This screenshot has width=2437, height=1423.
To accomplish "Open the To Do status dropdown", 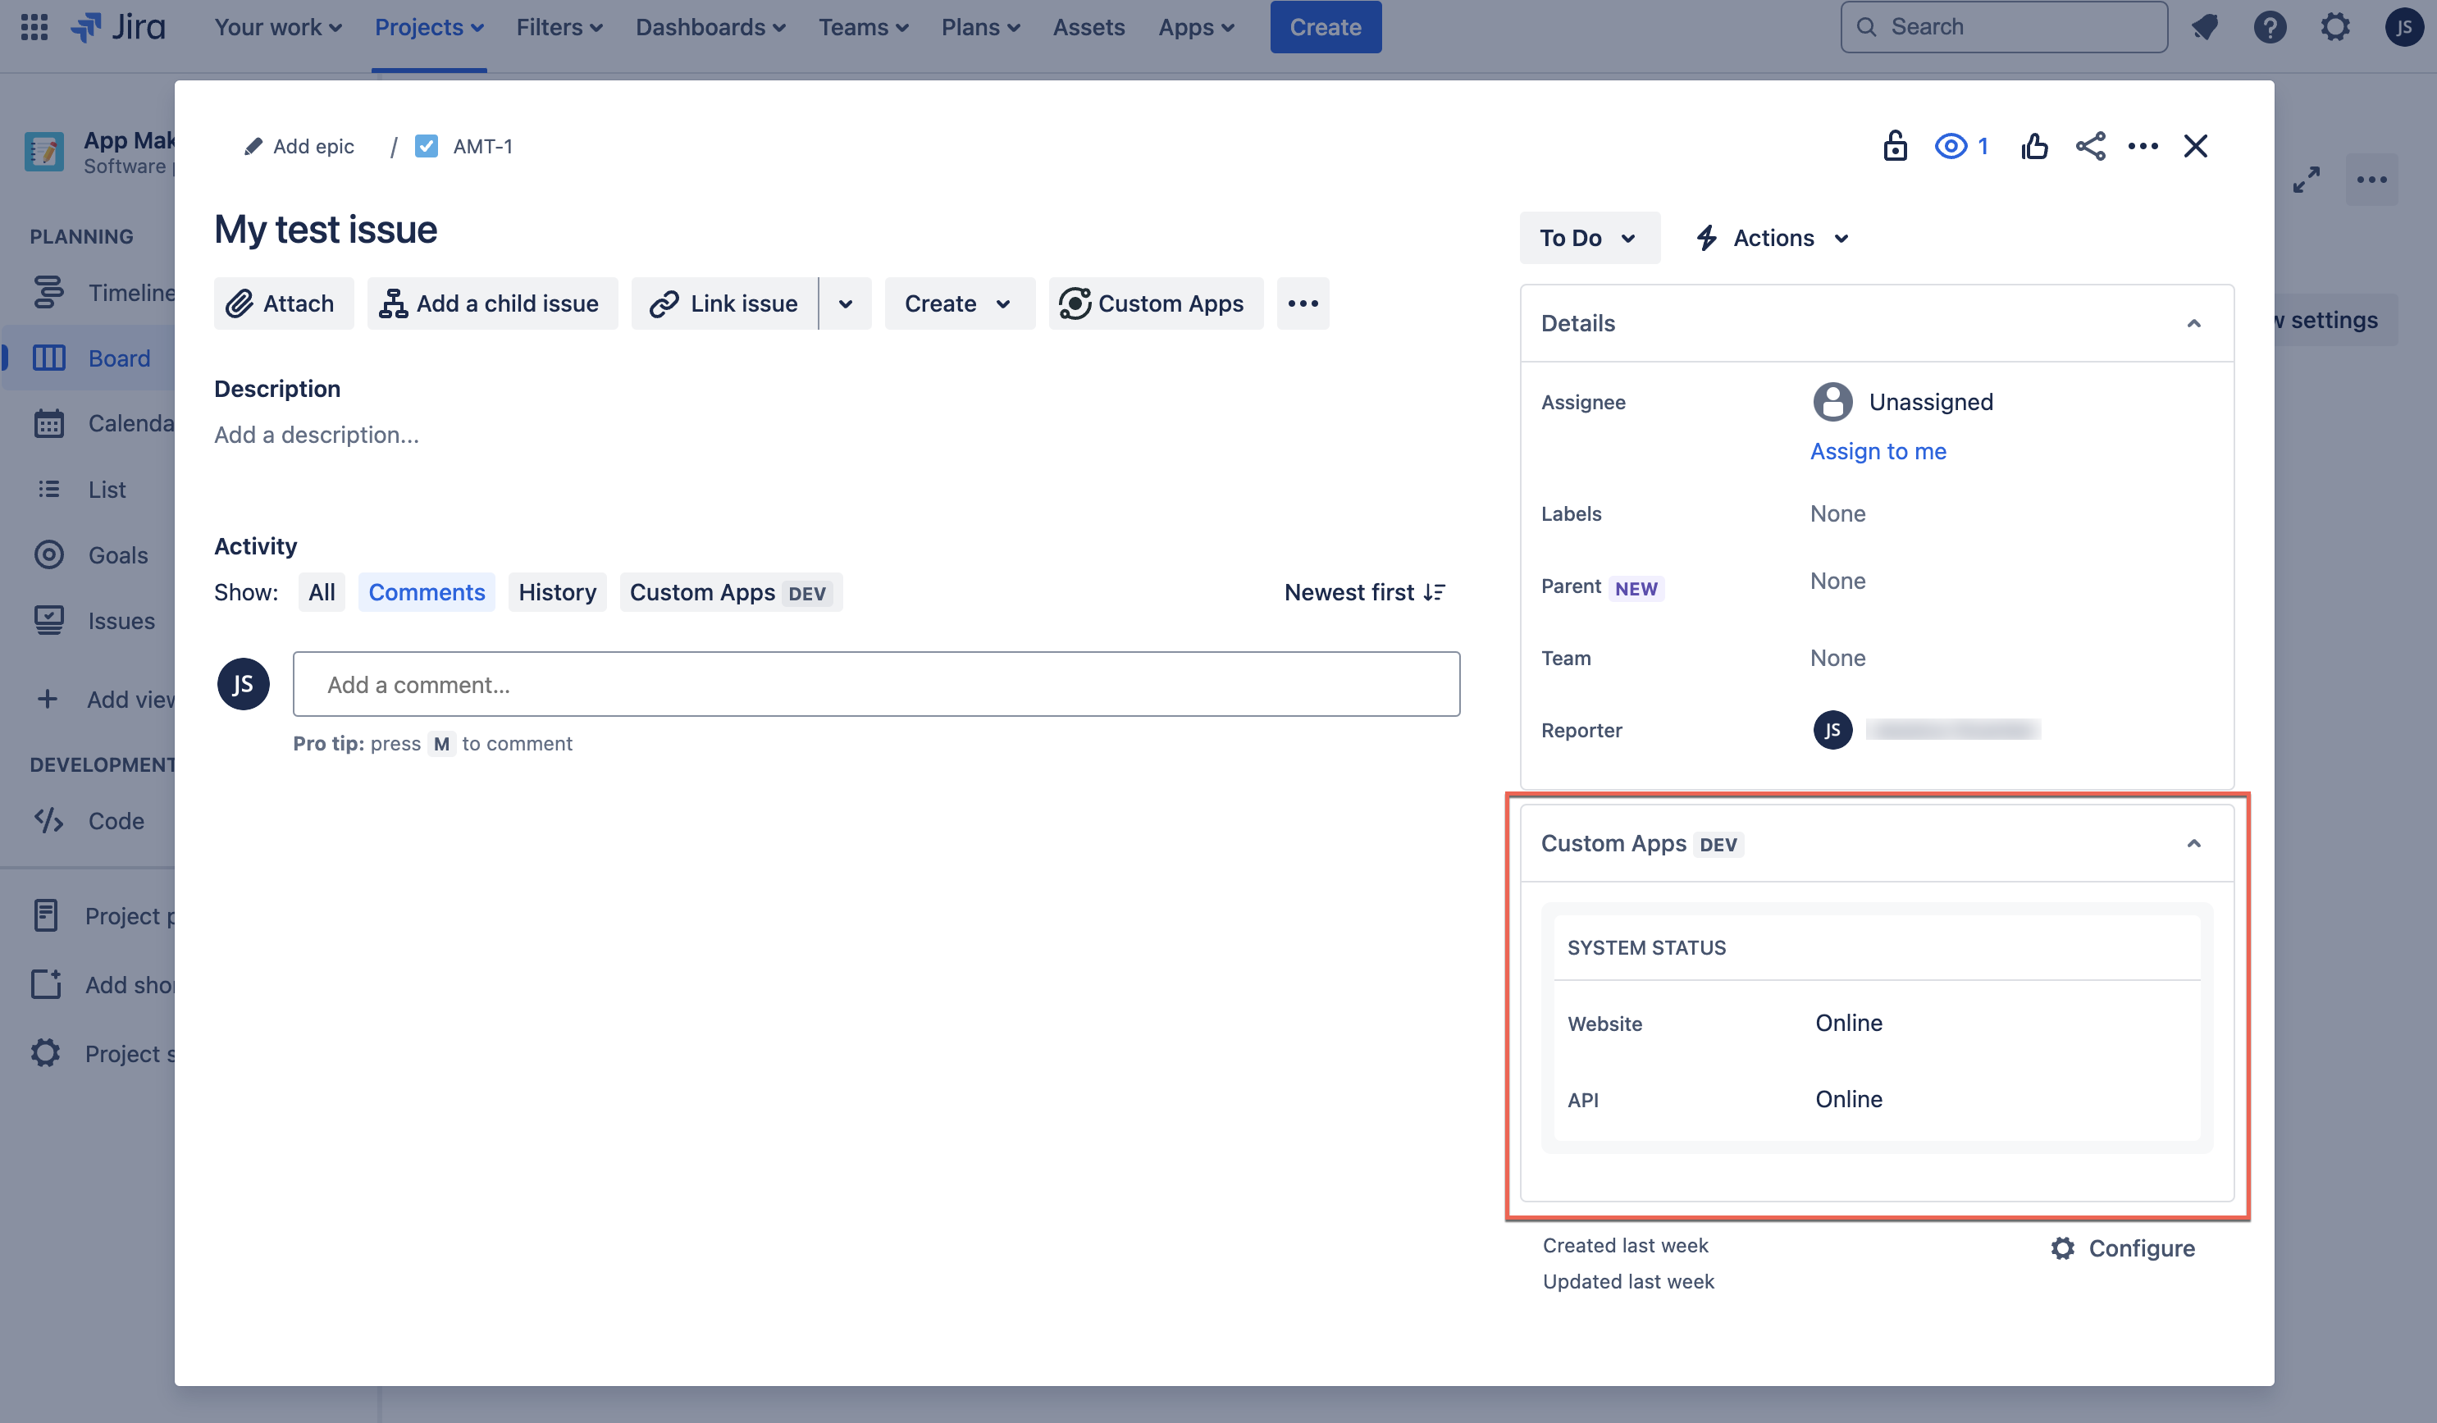I will tap(1589, 237).
